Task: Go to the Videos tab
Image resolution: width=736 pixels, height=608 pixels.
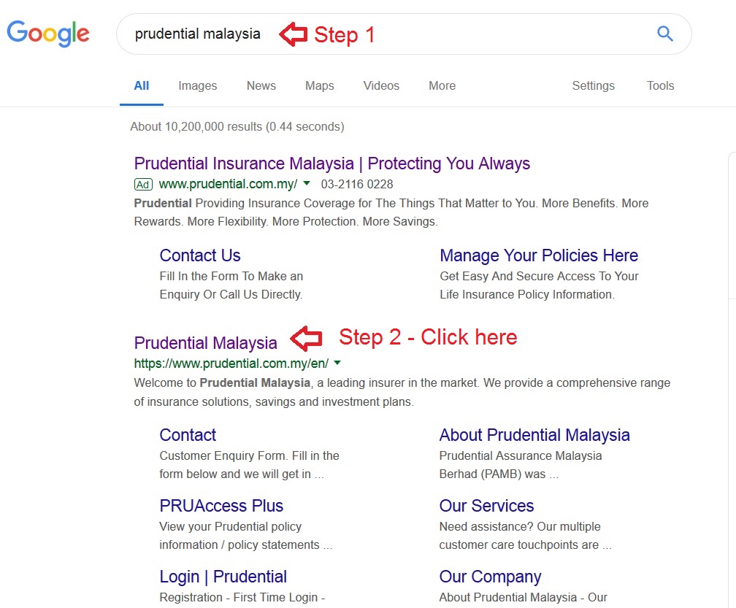Action: click(x=381, y=85)
